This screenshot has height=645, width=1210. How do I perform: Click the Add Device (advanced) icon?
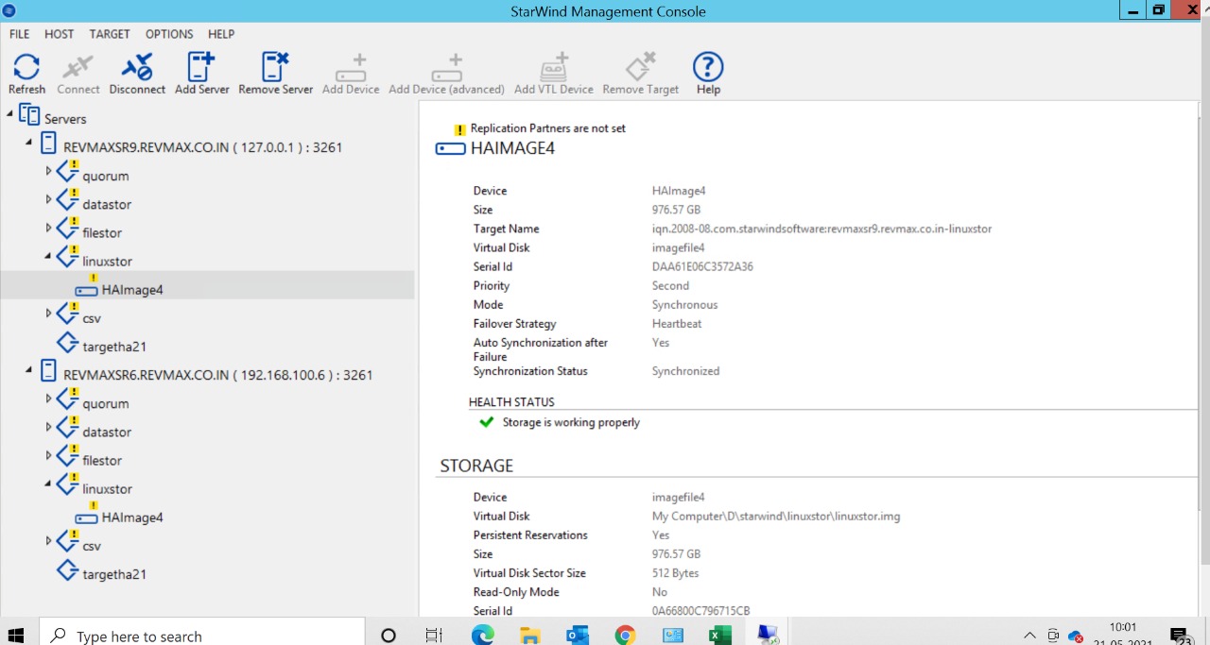(x=446, y=74)
